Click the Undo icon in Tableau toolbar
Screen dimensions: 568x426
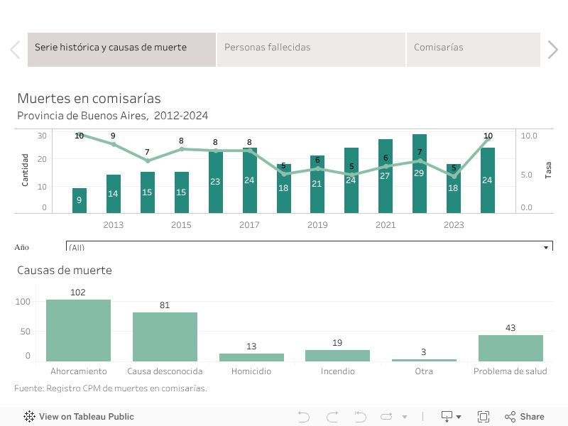[x=304, y=417]
